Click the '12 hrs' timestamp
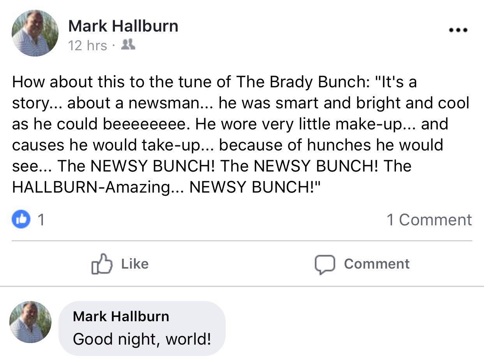 [x=87, y=46]
